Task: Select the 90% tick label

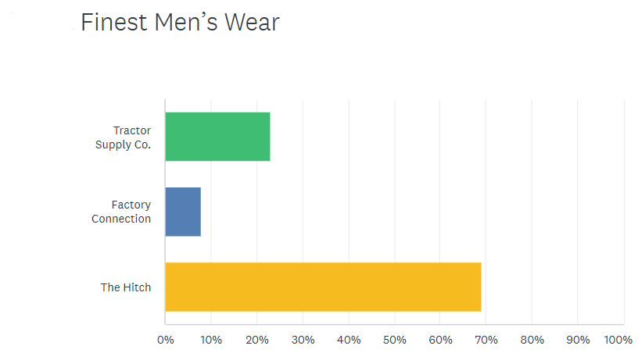Action: point(578,340)
